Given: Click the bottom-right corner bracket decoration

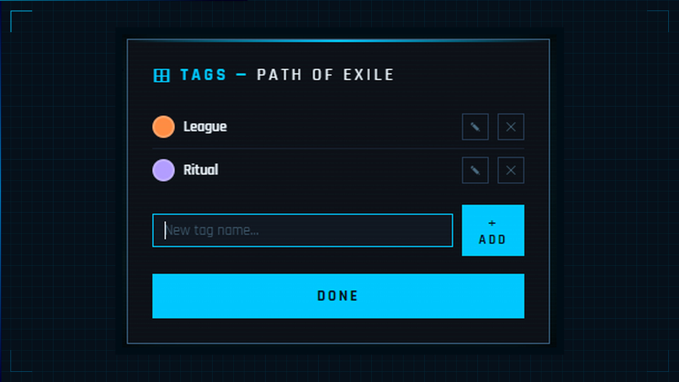Looking at the screenshot, I should [663, 366].
